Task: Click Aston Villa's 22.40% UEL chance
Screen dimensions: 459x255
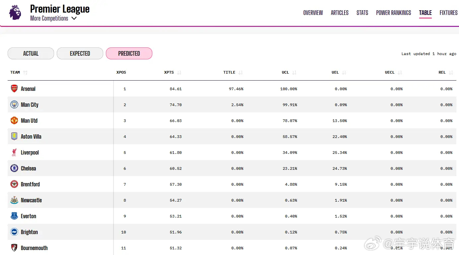Action: point(340,137)
